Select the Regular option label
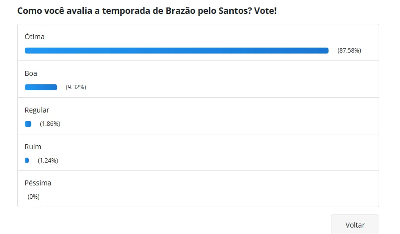 37,110
